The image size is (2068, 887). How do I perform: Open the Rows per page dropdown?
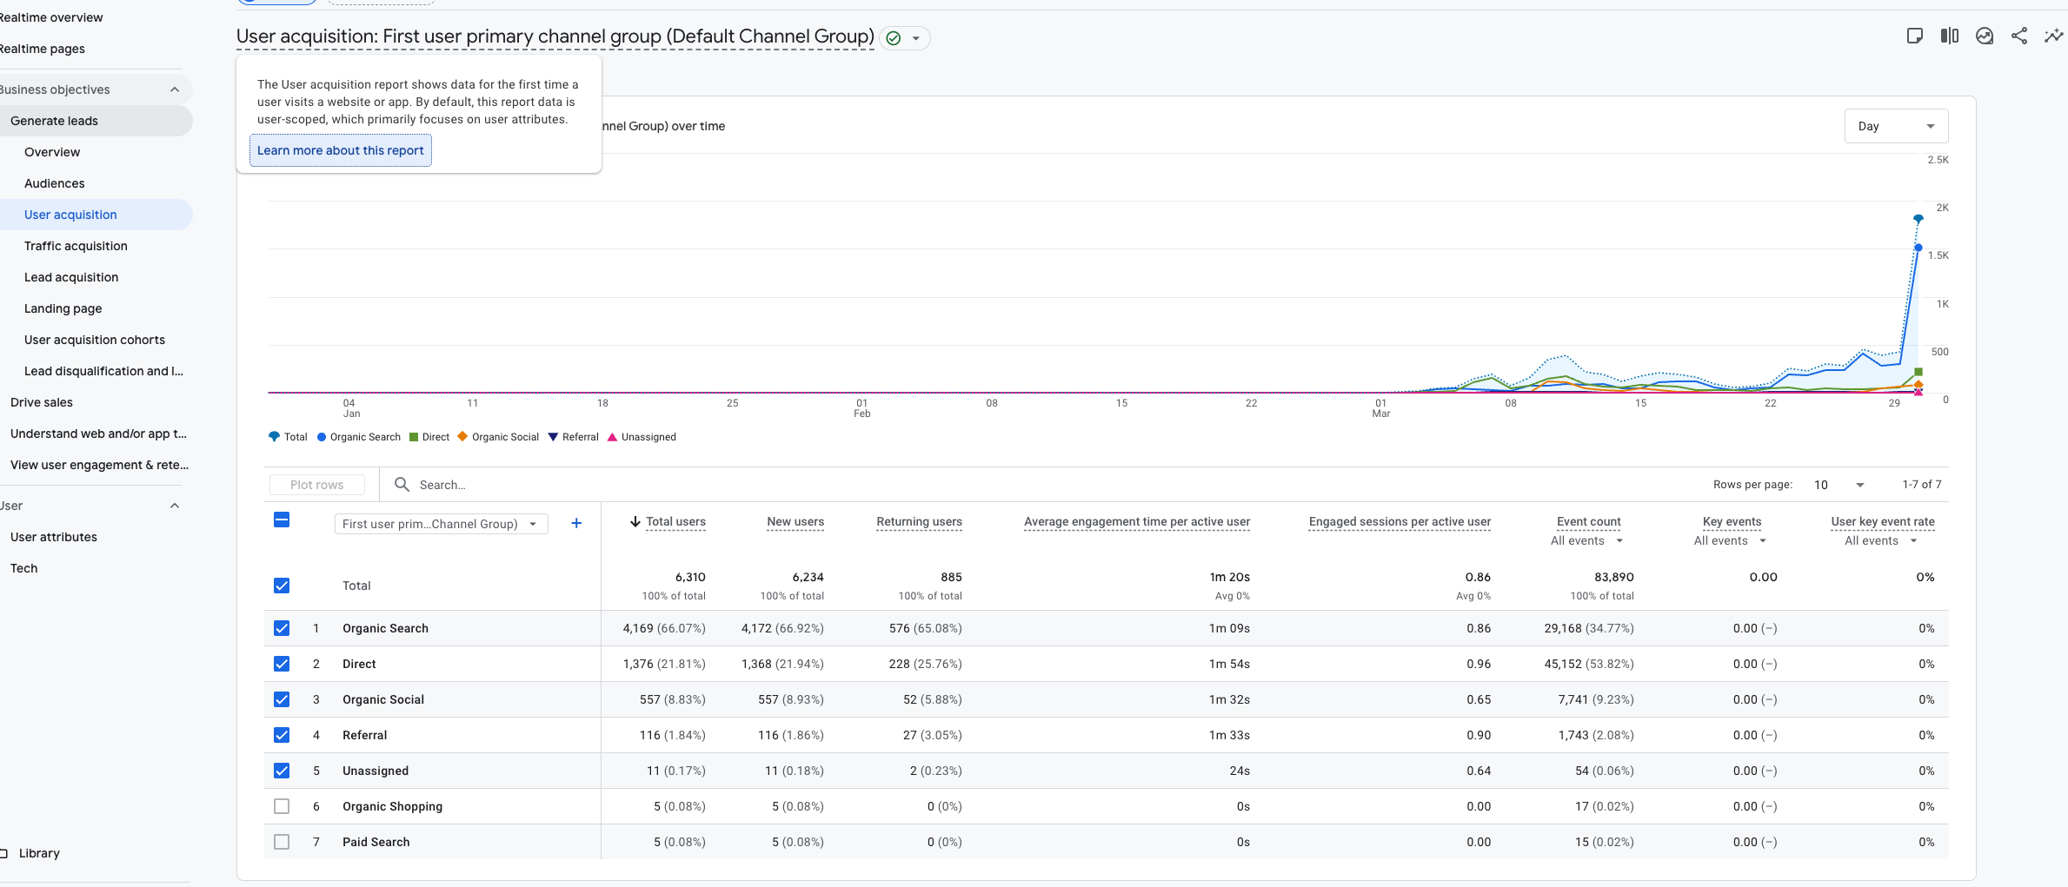click(1839, 485)
